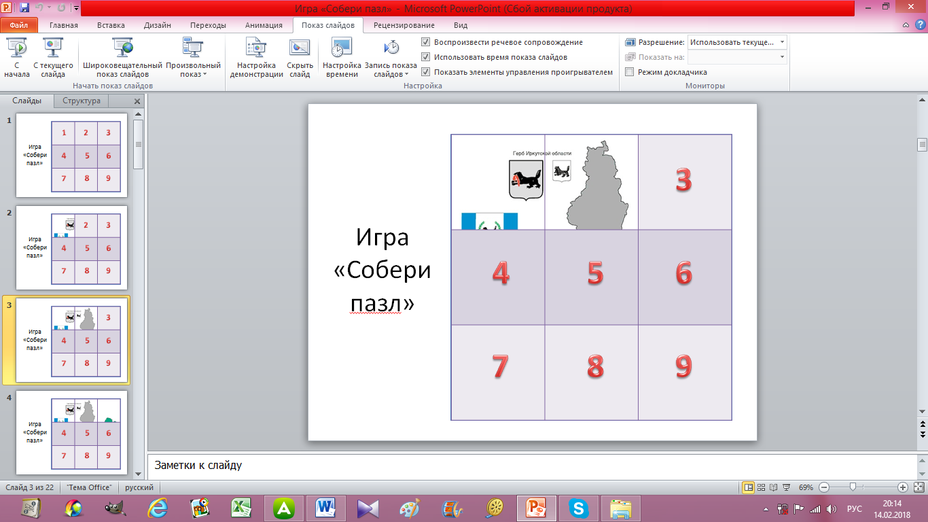Click русский language in status bar
This screenshot has width=928, height=522.
point(139,487)
